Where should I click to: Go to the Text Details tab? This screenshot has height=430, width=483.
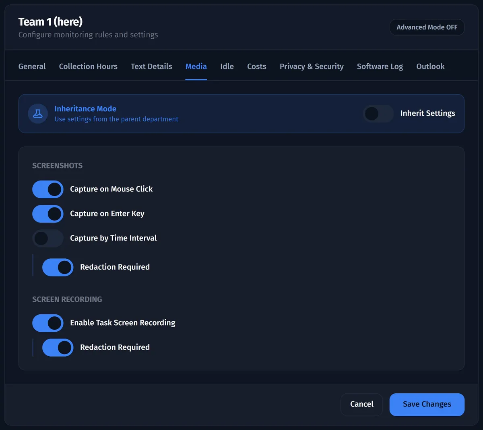[151, 66]
